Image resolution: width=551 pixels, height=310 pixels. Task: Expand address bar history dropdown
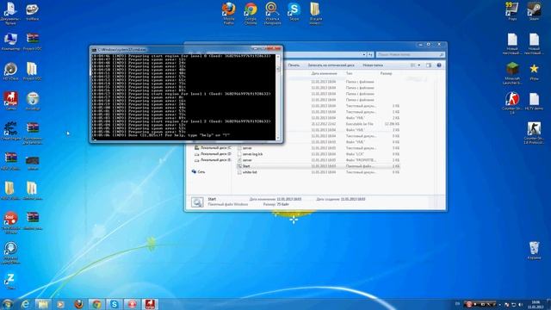[x=364, y=54]
